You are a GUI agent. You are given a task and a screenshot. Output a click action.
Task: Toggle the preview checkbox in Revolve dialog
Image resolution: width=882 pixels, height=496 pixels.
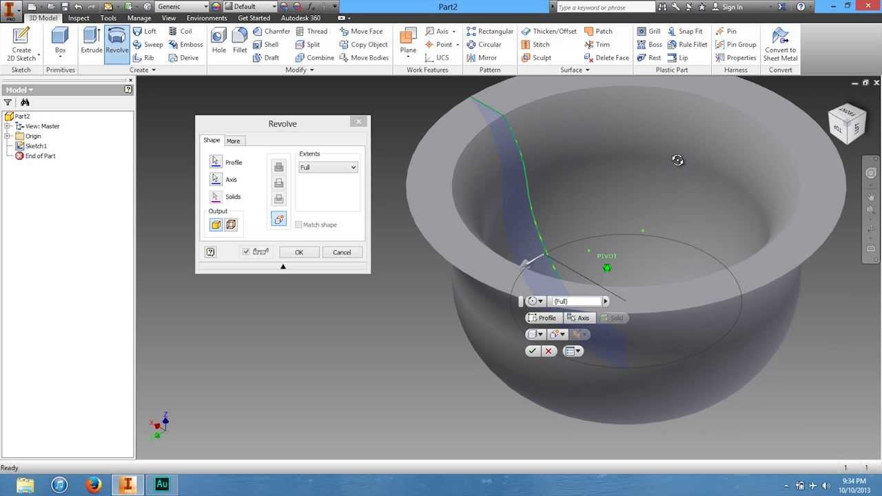[246, 252]
